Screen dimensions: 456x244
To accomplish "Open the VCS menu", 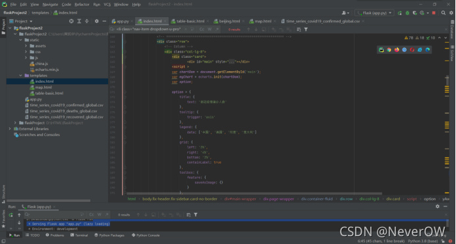I will (x=107, y=5).
